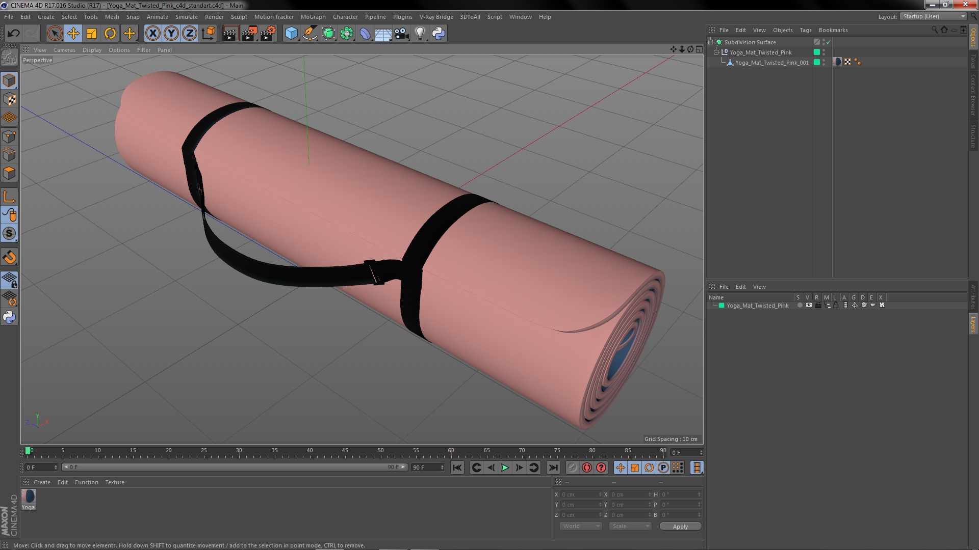Add a Camera object

(x=402, y=34)
